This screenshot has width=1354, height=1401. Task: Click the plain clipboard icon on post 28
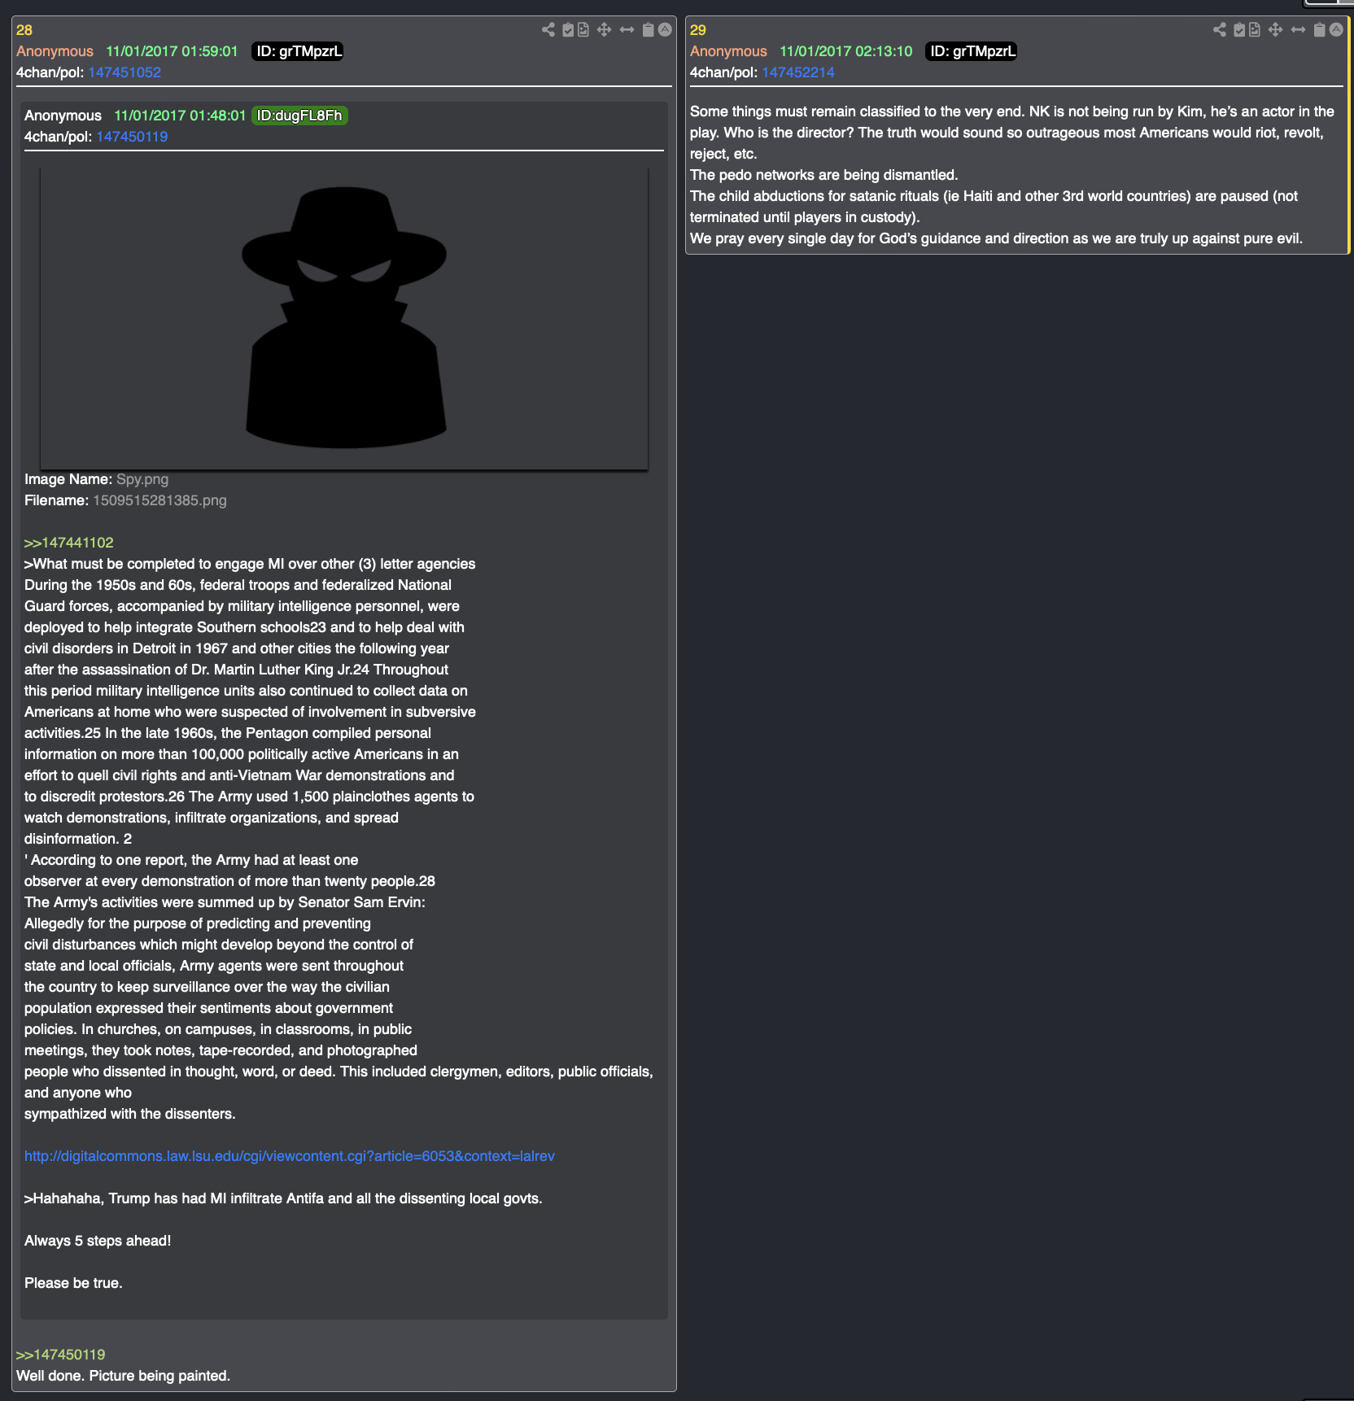649,30
